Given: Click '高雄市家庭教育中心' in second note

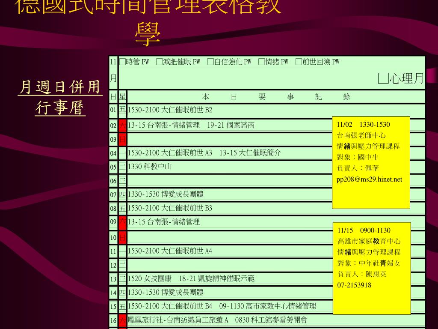Looking at the screenshot, I should click(369, 241).
